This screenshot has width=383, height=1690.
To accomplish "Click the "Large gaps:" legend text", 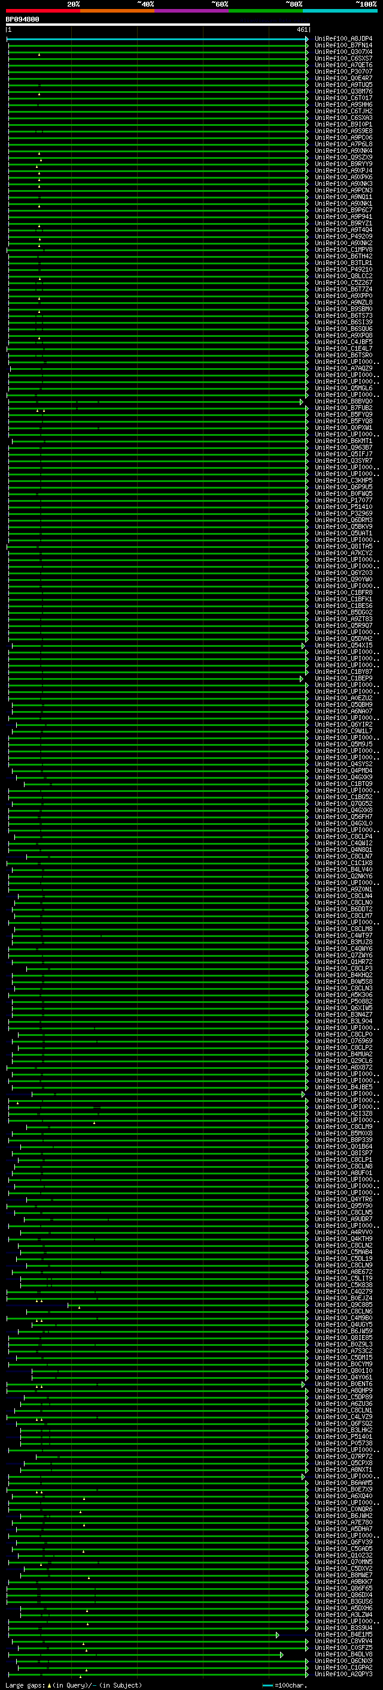I will click(x=25, y=1685).
